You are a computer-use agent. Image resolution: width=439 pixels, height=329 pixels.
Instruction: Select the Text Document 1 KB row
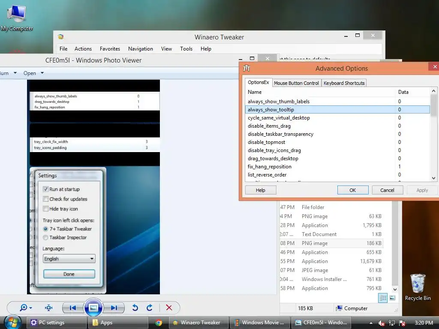coord(331,234)
